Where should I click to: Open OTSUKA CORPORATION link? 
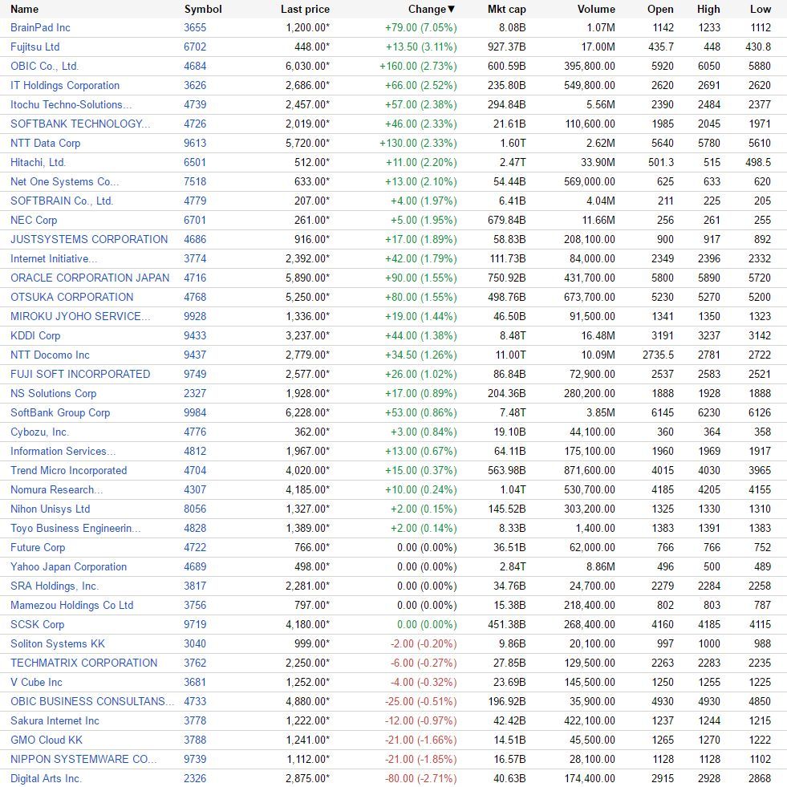click(x=71, y=297)
